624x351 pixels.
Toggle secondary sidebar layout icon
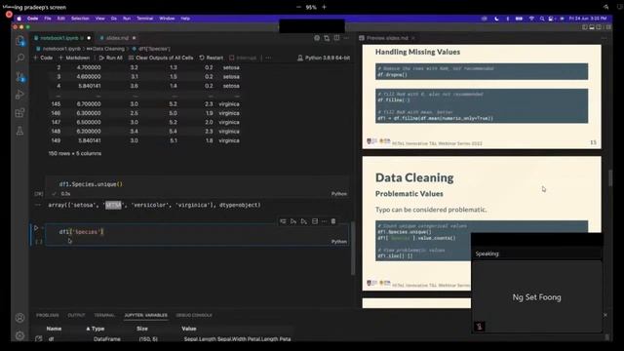point(599,27)
